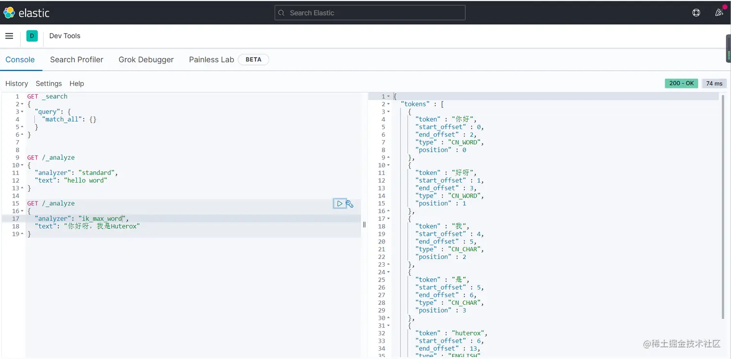Collapse the 我 token object at line 17
731x359 pixels.
click(x=389, y=219)
